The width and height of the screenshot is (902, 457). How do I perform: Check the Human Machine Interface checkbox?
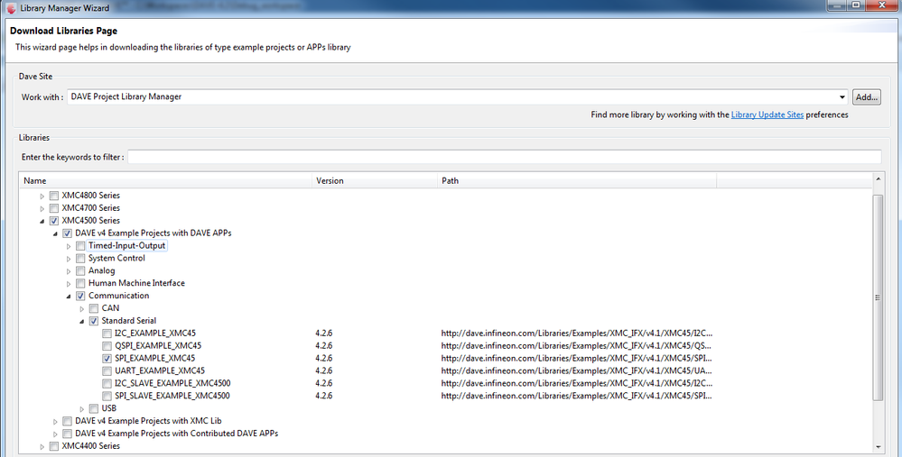pyautogui.click(x=80, y=284)
